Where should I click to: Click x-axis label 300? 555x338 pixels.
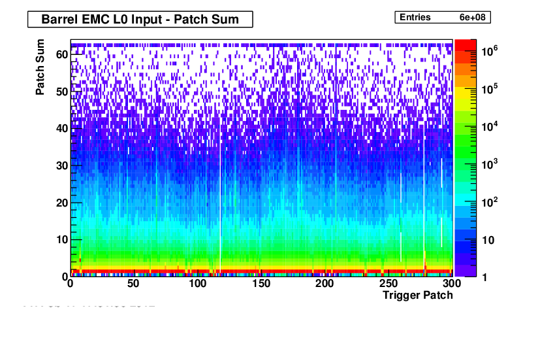coord(452,284)
